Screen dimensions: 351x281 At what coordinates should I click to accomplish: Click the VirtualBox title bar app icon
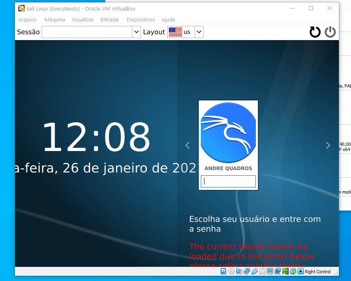21,9
